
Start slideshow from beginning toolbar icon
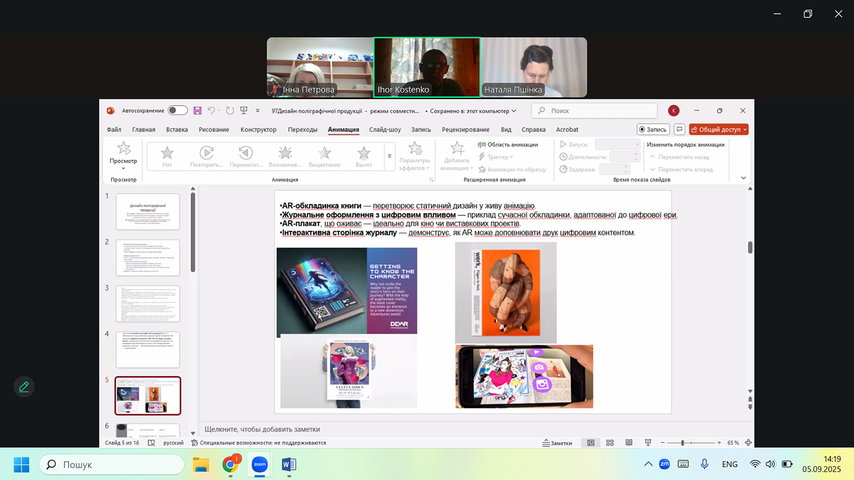[x=244, y=110]
